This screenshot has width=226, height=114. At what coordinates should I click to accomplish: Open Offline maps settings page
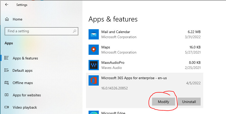pos(23,83)
